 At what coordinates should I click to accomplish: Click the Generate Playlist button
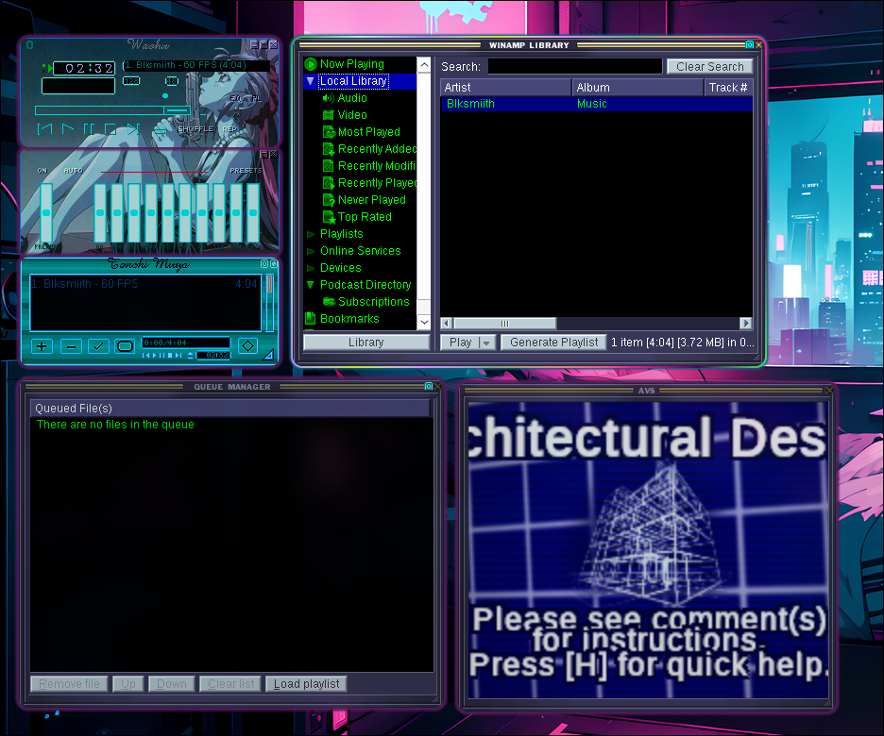pos(553,343)
